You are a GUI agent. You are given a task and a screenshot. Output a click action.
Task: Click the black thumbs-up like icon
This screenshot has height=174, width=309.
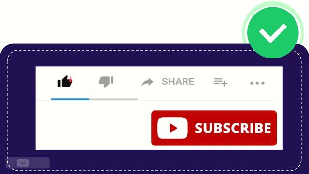[x=65, y=81]
